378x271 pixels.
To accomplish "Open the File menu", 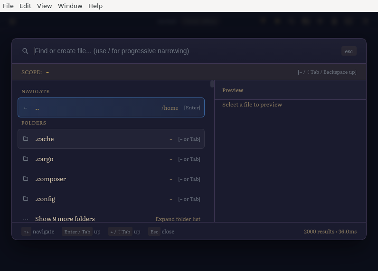I will coord(8,6).
